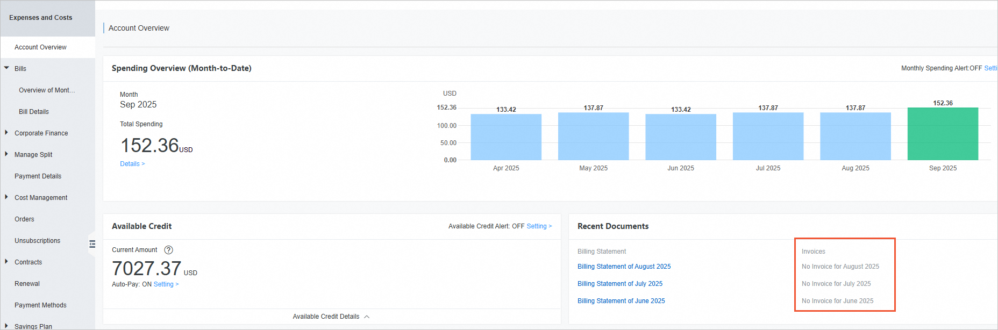The width and height of the screenshot is (998, 330).
Task: Open Billing Statement of August 2025
Action: pyautogui.click(x=624, y=267)
